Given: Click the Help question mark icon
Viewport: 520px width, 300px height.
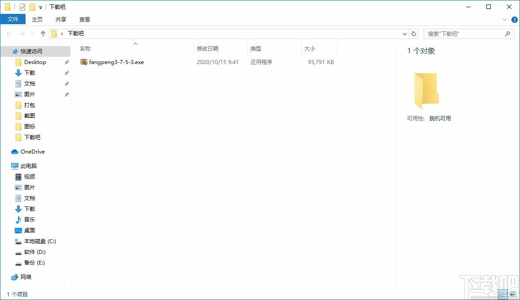Looking at the screenshot, I should [515, 20].
